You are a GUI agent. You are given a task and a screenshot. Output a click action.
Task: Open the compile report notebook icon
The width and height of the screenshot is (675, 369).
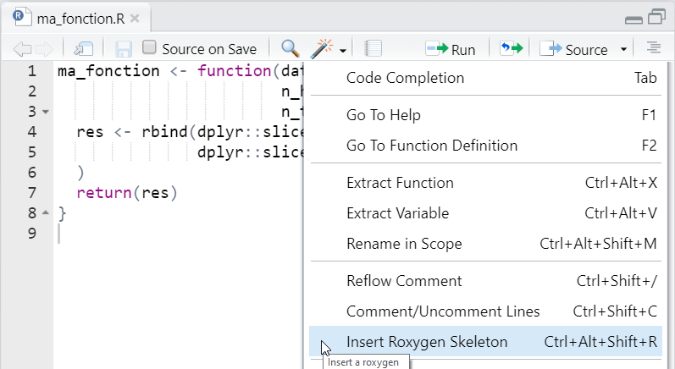tap(373, 48)
